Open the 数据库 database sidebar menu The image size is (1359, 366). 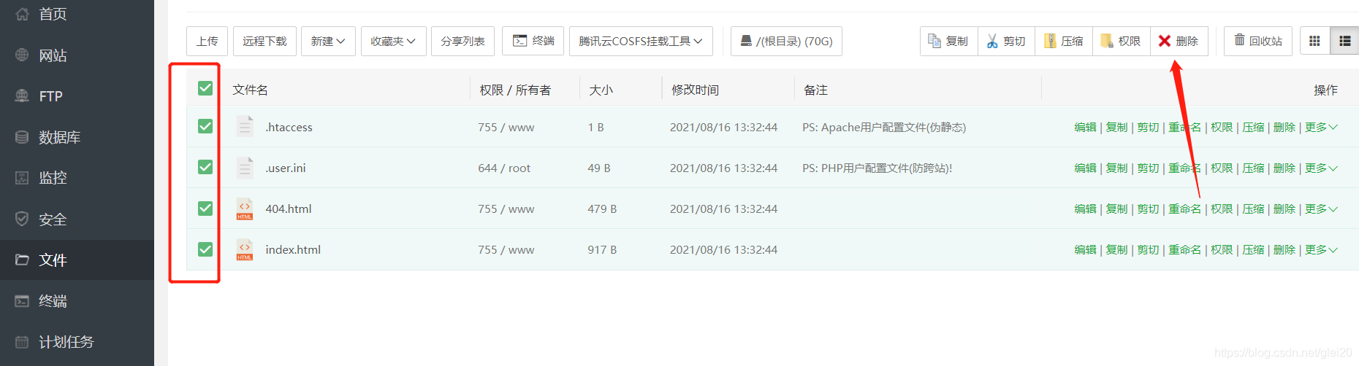point(59,137)
